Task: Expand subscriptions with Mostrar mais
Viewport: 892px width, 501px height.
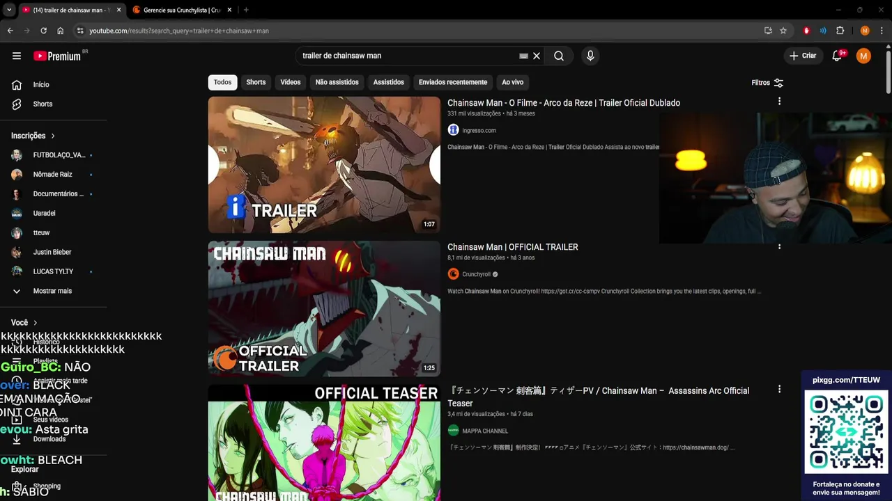Action: 54,291
